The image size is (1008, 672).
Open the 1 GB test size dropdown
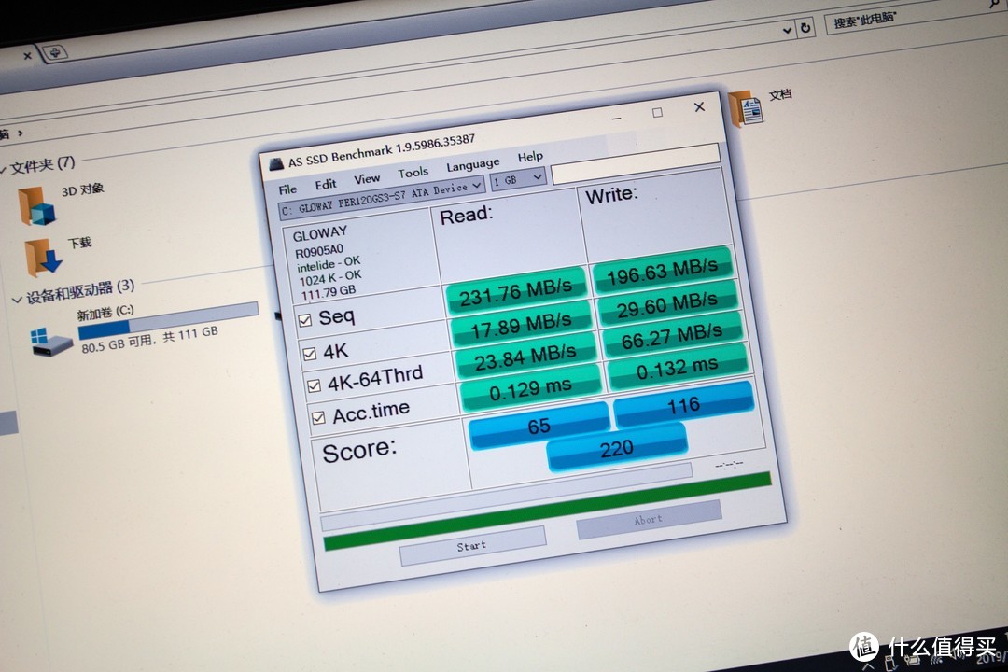point(518,179)
